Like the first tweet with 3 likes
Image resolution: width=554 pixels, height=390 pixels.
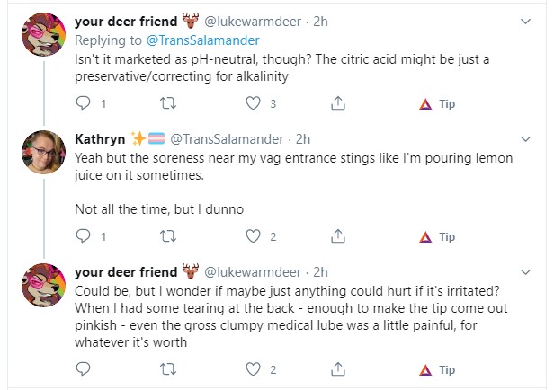click(253, 103)
